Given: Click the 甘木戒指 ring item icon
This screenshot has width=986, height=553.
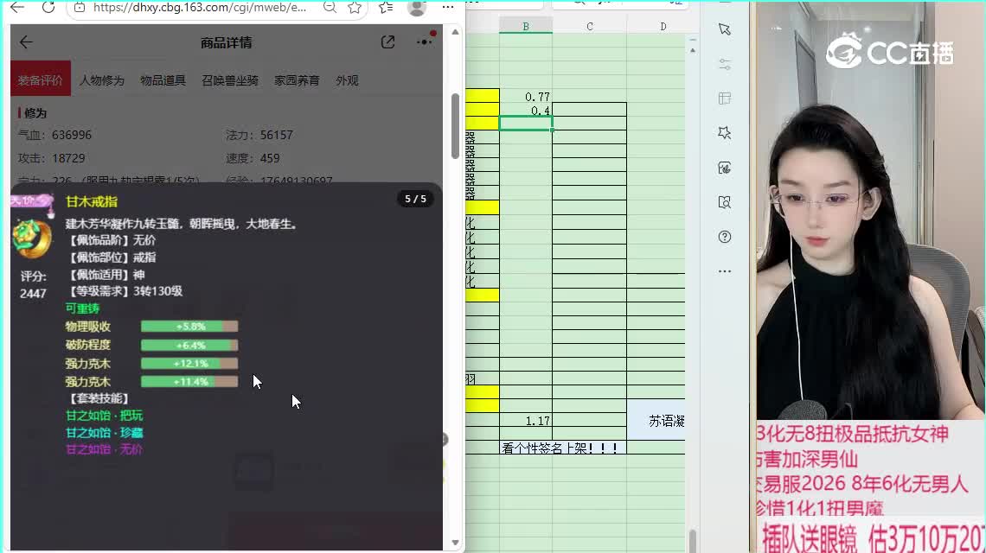Looking at the screenshot, I should (31, 238).
